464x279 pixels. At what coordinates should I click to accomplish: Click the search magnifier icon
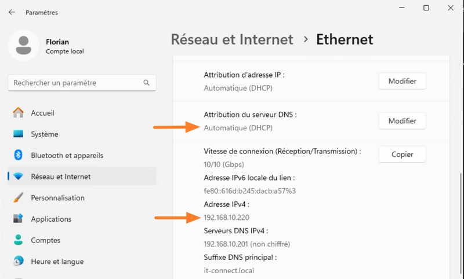pos(147,83)
